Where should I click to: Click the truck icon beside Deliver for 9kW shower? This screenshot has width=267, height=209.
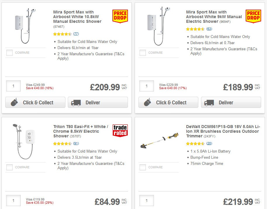pos(209,102)
